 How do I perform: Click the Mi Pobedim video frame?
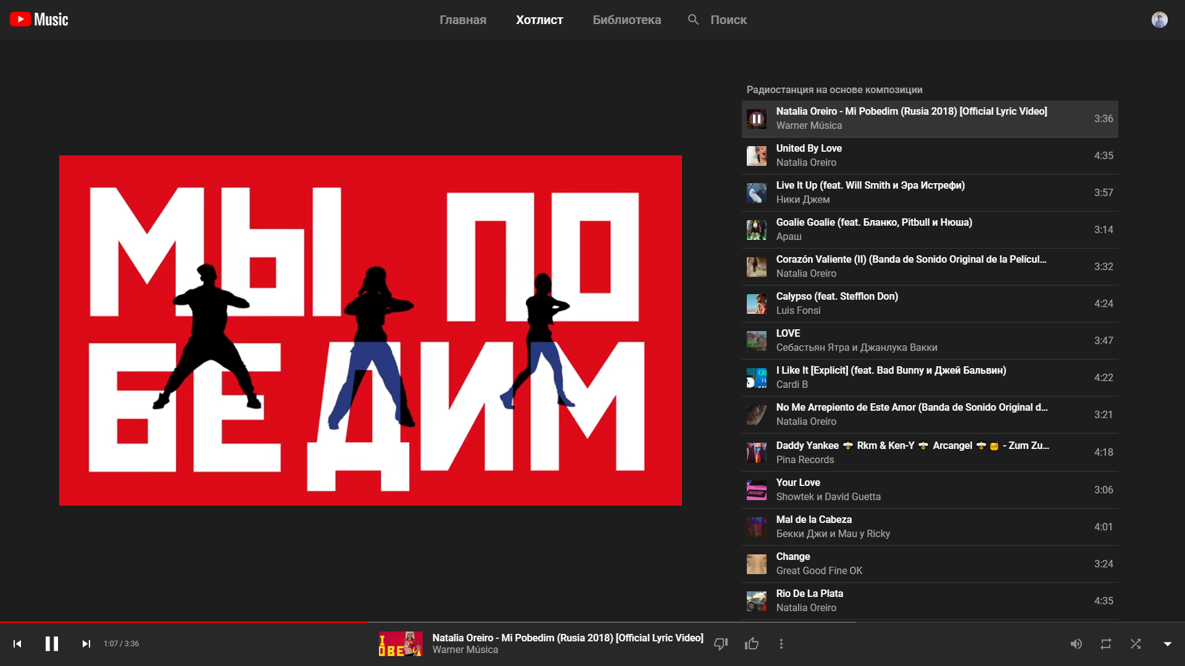(x=370, y=331)
